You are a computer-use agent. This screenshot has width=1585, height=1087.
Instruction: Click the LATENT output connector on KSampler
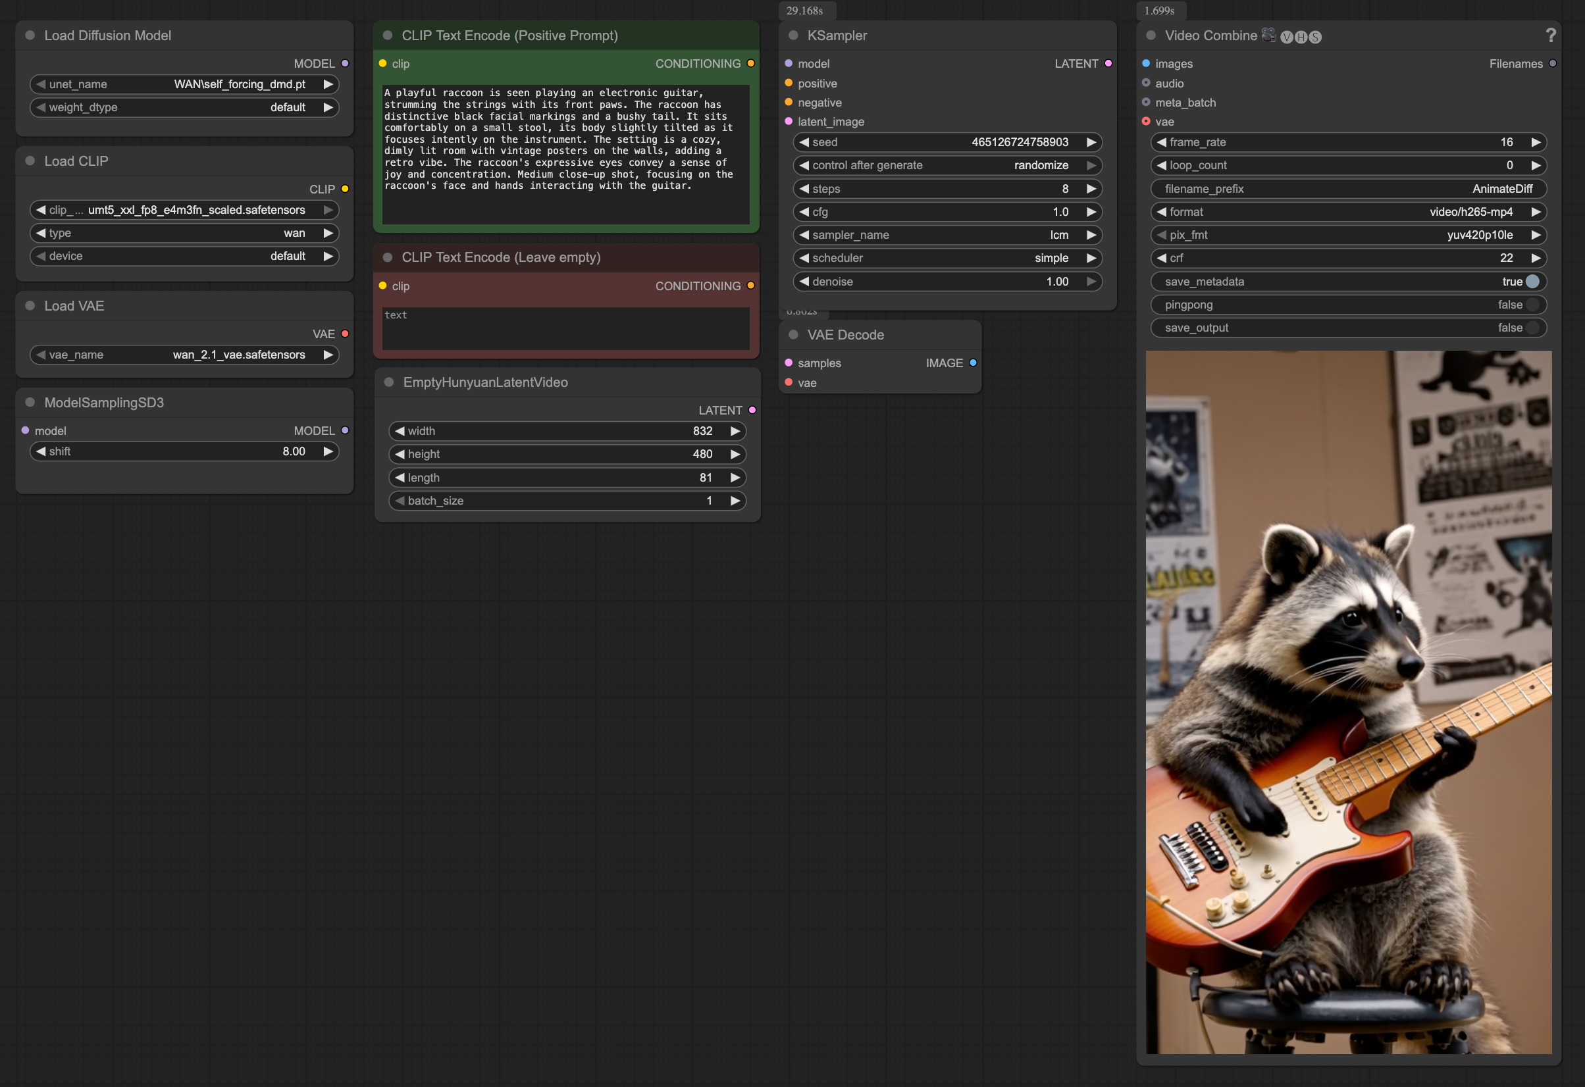[x=1108, y=63]
